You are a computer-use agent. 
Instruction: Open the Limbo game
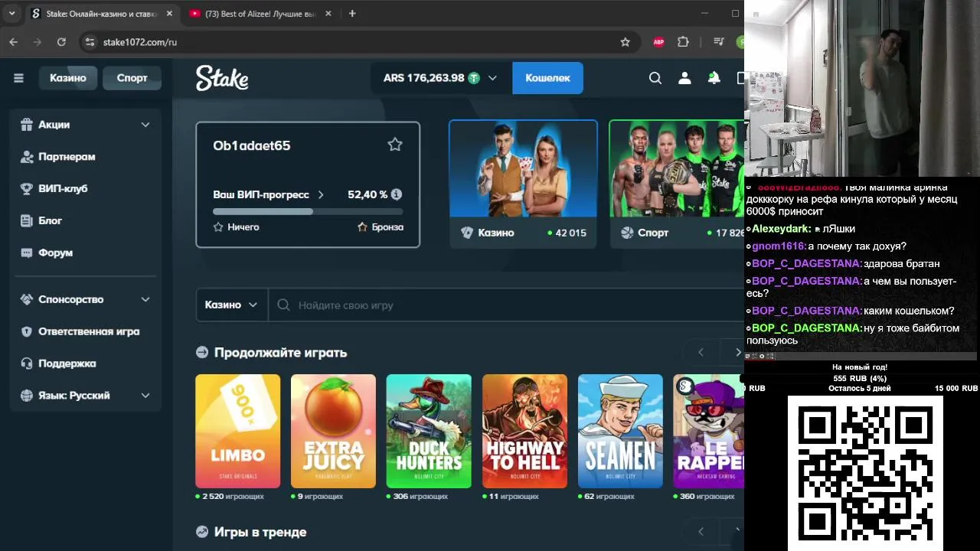point(237,431)
